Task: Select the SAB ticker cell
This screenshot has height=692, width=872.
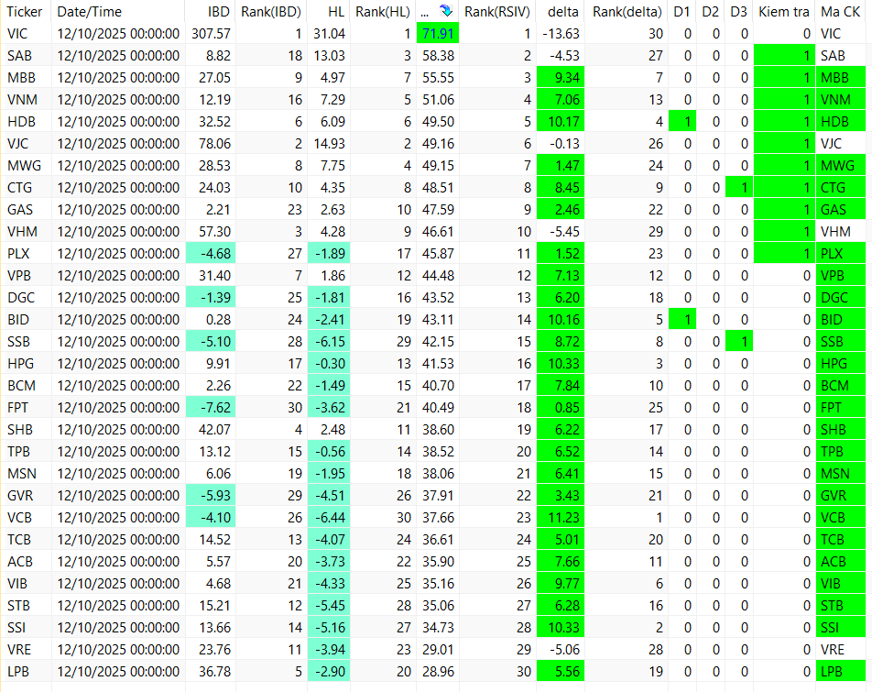Action: (27, 56)
